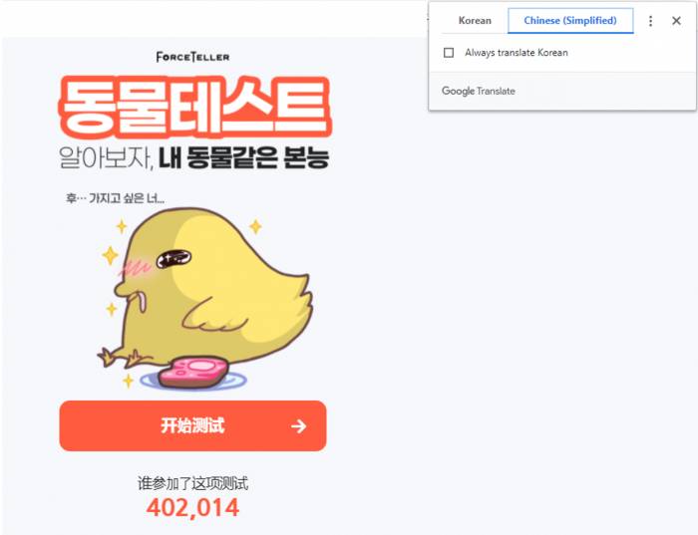Click the ForceTeller logo
The image size is (698, 535).
click(x=192, y=57)
